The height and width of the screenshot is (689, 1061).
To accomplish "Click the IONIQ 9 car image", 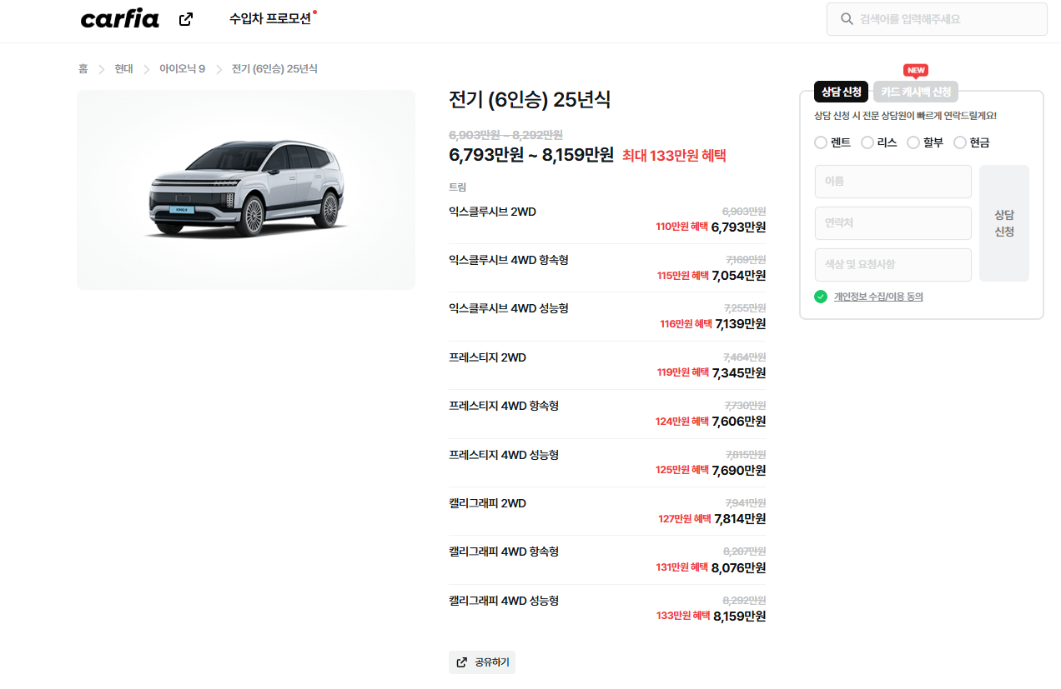I will [x=246, y=190].
